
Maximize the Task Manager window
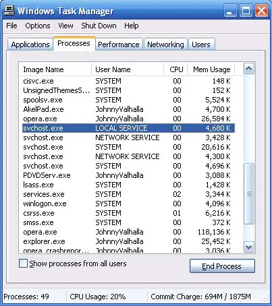click(246, 11)
